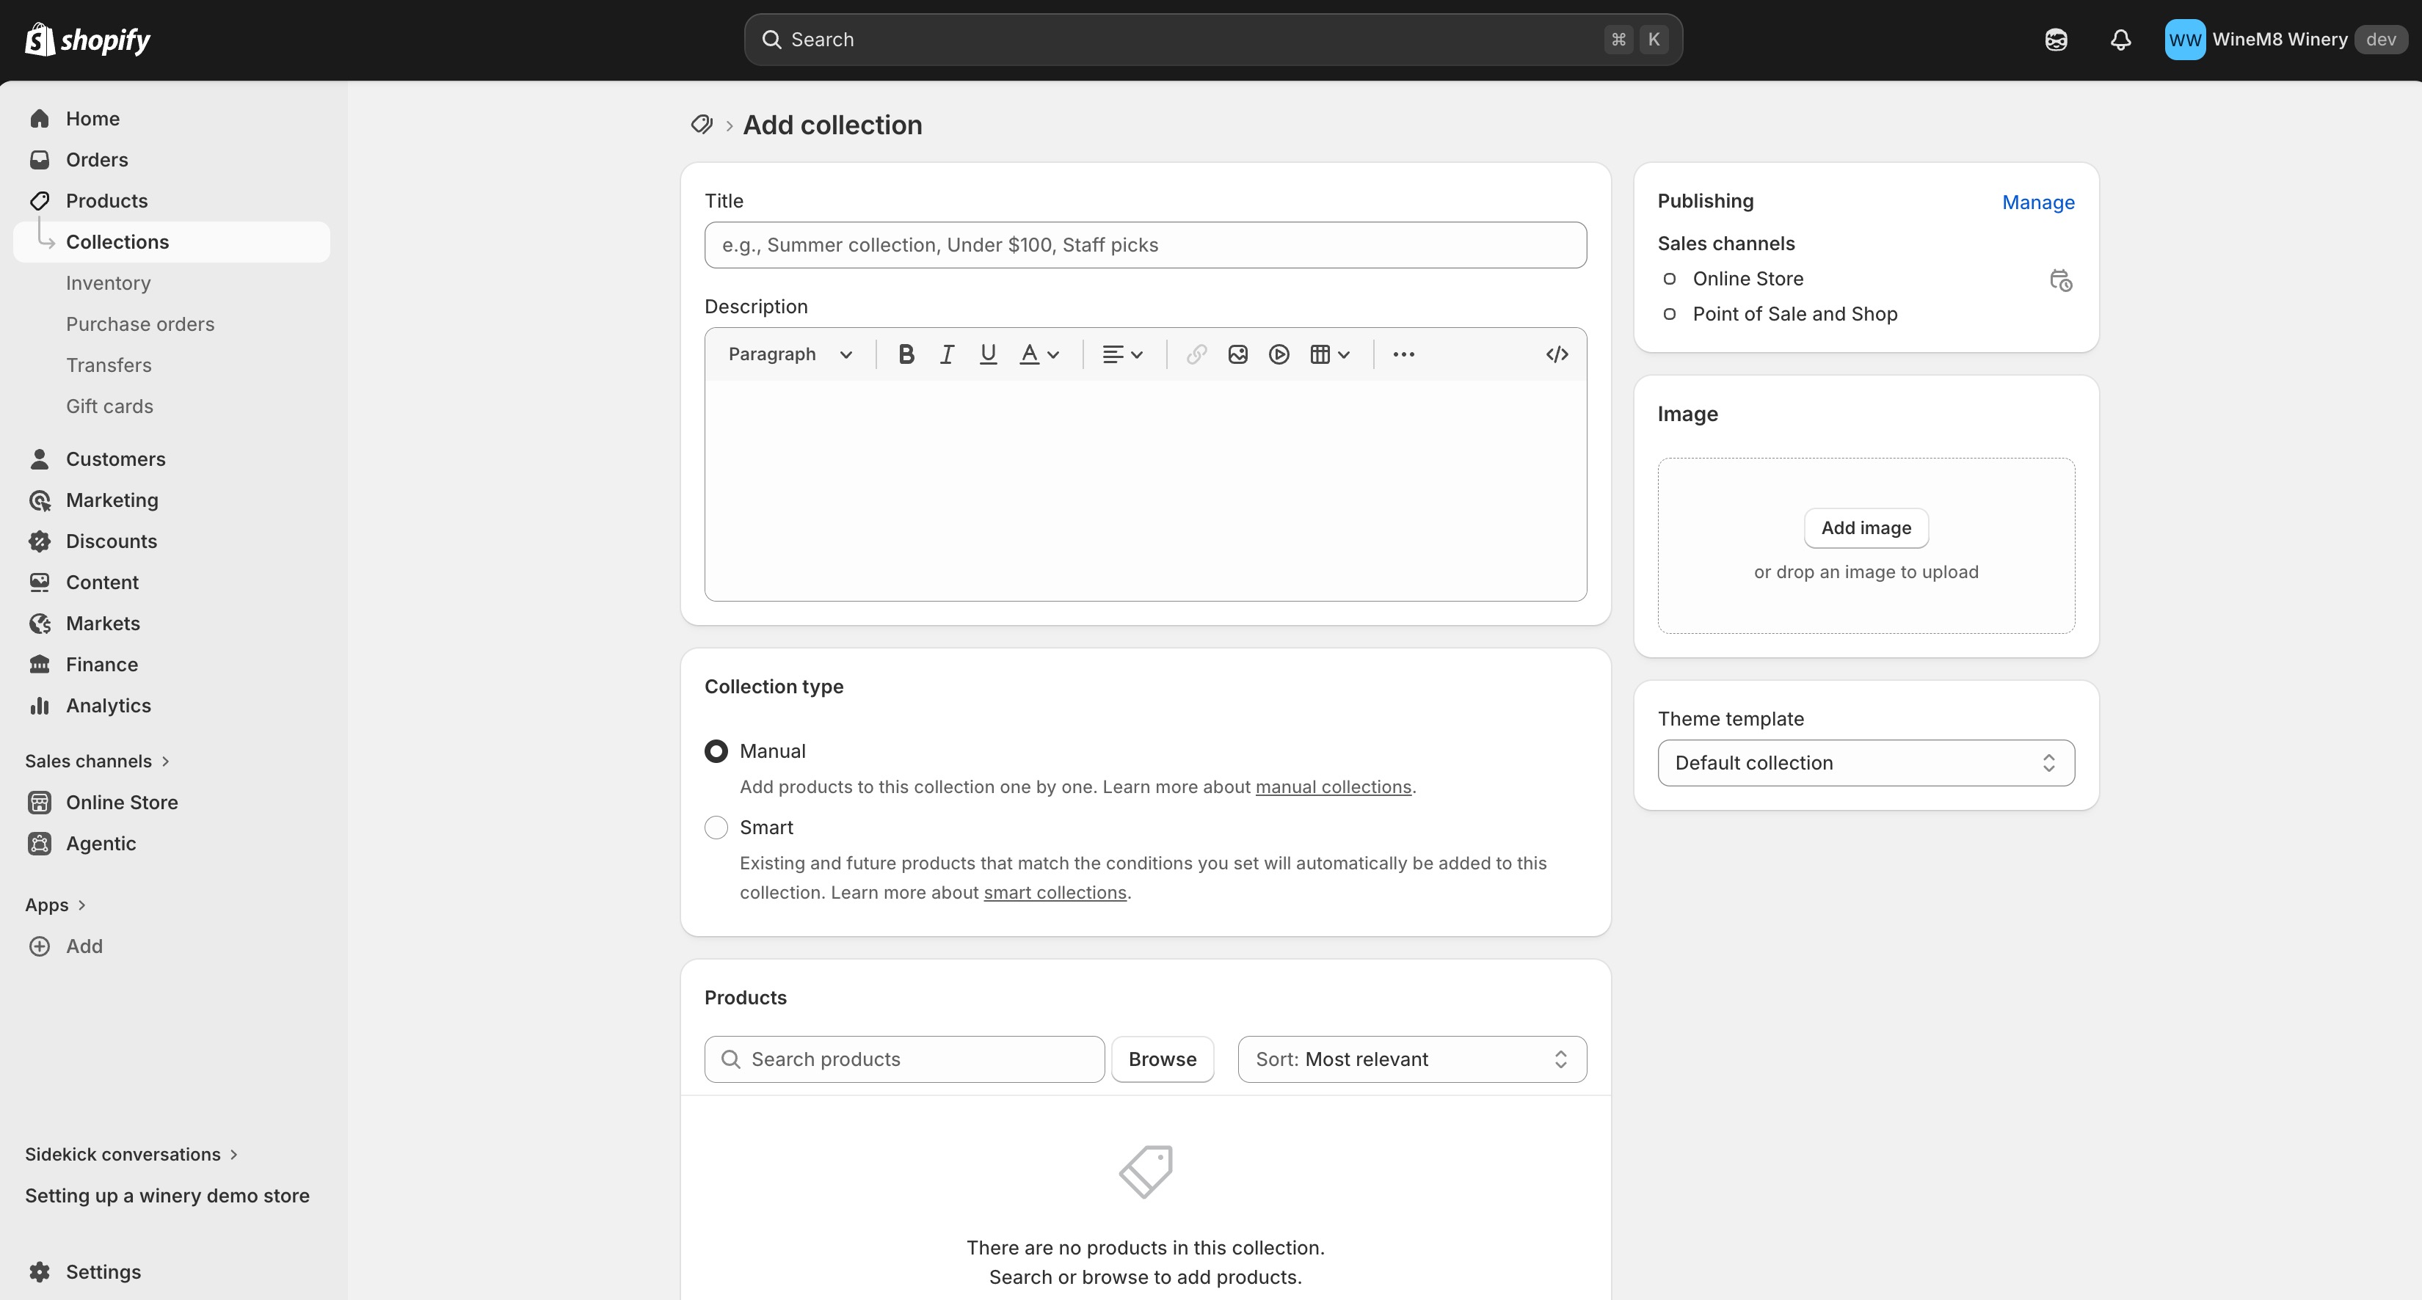Image resolution: width=2422 pixels, height=1300 pixels.
Task: Open the notifications bell
Action: (x=2120, y=40)
